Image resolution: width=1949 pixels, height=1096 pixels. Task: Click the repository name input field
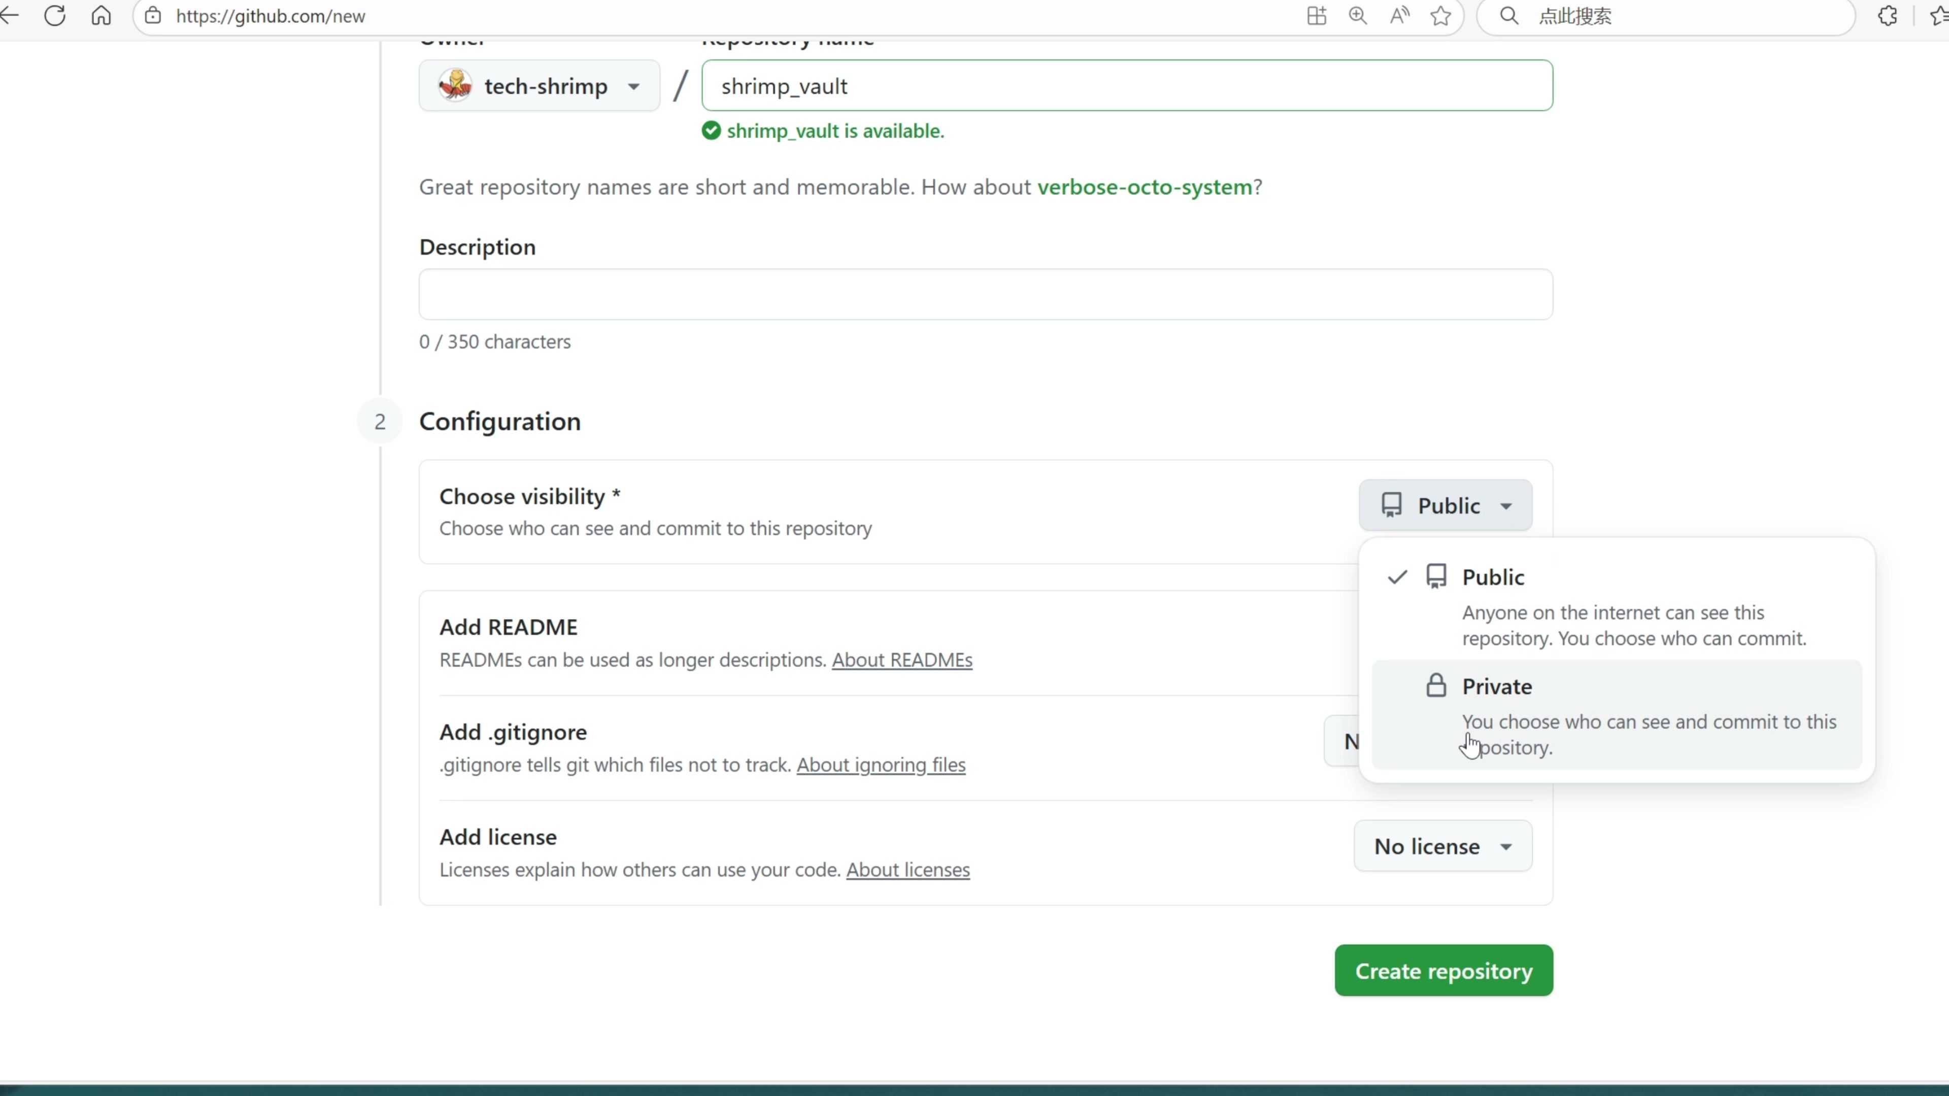coord(1127,85)
